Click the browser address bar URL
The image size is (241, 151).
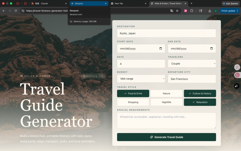click(47, 11)
